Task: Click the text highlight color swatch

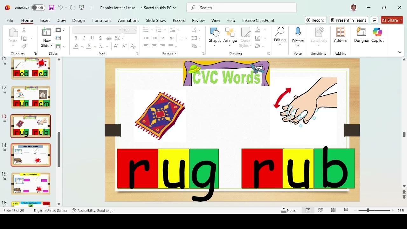Action: (x=76, y=46)
